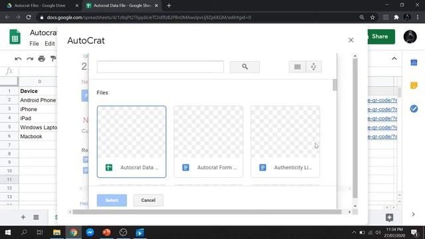Reload the page
Image resolution: width=425 pixels, height=239 pixels.
pyautogui.click(x=29, y=17)
